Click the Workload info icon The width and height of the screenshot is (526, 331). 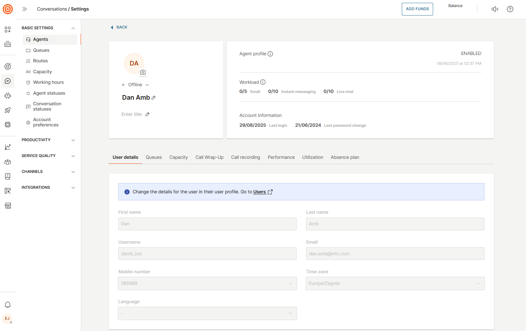263,82
